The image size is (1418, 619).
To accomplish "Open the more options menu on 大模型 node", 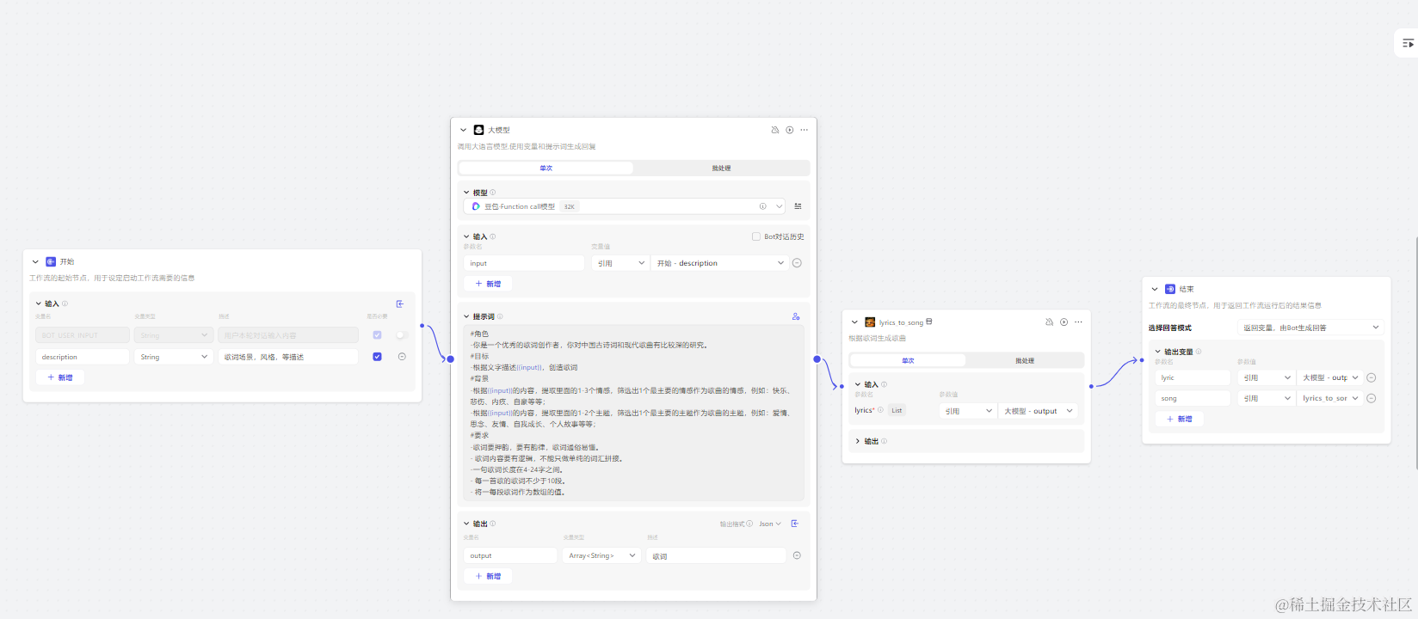I will tap(804, 130).
